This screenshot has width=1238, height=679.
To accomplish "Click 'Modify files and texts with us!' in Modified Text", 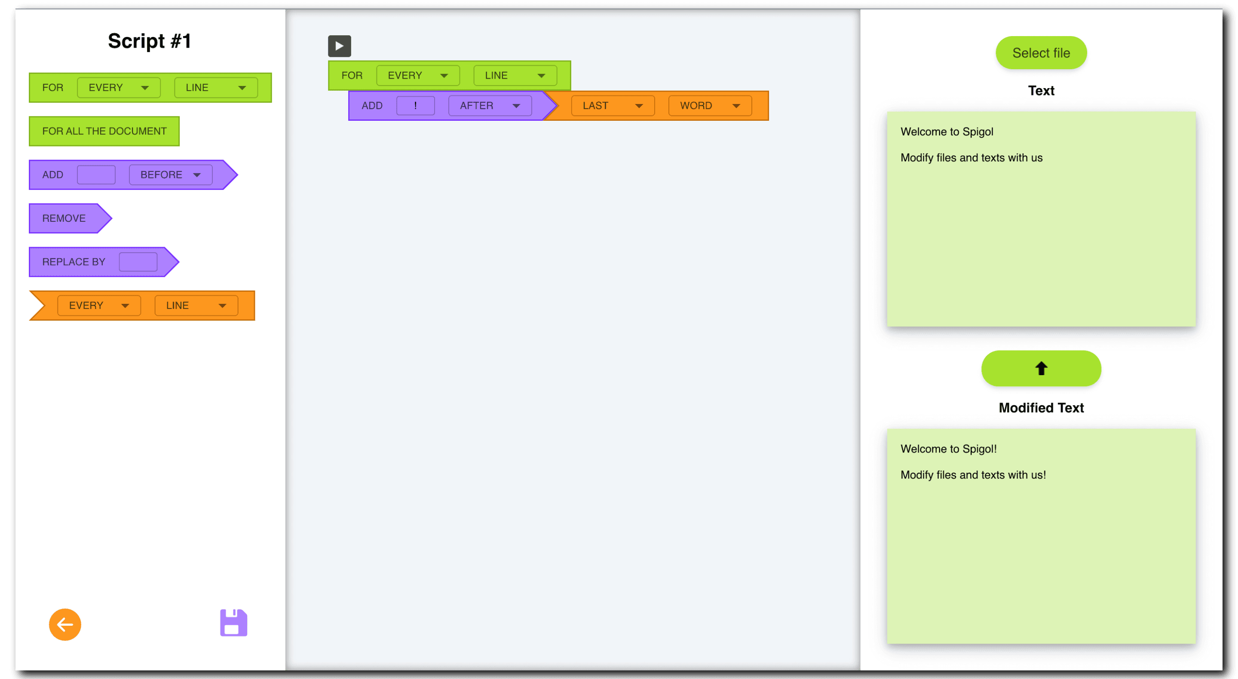I will (973, 475).
